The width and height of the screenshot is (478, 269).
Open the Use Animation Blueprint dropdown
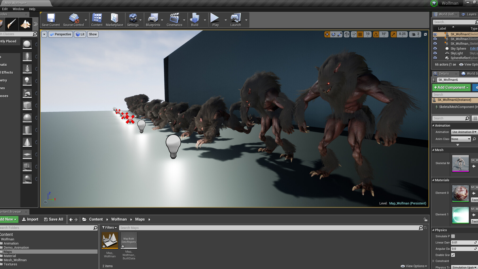(x=464, y=132)
